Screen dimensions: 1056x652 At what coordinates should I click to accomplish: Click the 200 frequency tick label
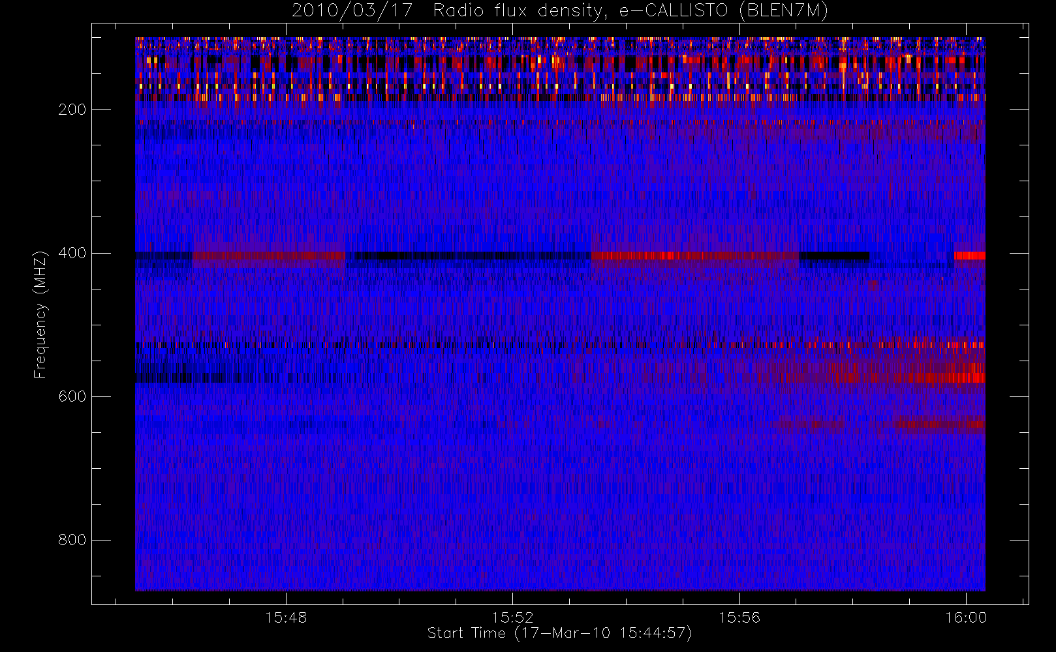pos(72,110)
